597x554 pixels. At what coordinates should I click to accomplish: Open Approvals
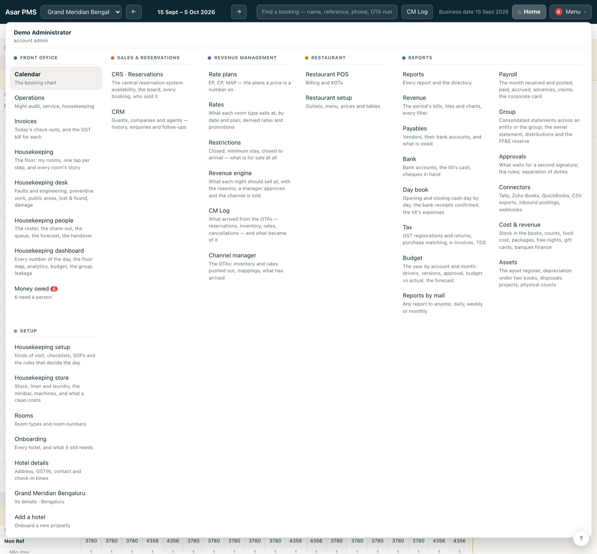tap(541, 164)
